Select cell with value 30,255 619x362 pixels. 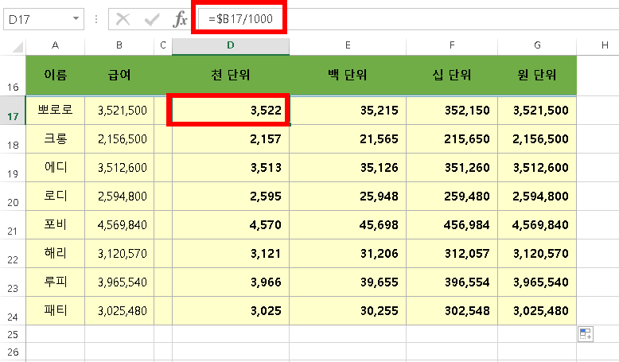348,310
